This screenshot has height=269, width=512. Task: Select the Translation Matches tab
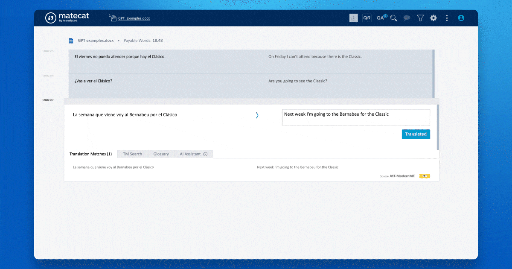(90, 154)
